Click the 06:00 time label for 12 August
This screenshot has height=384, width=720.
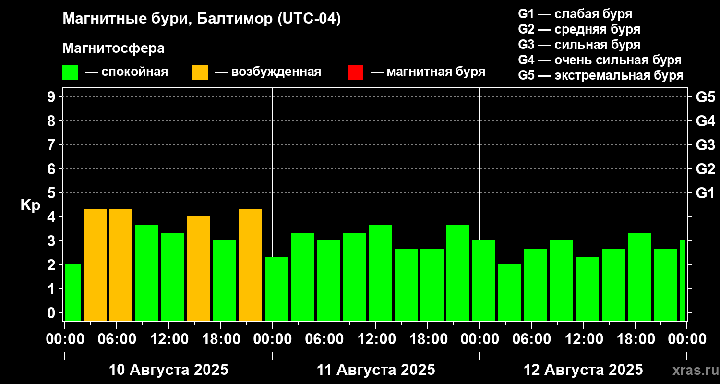(531, 339)
